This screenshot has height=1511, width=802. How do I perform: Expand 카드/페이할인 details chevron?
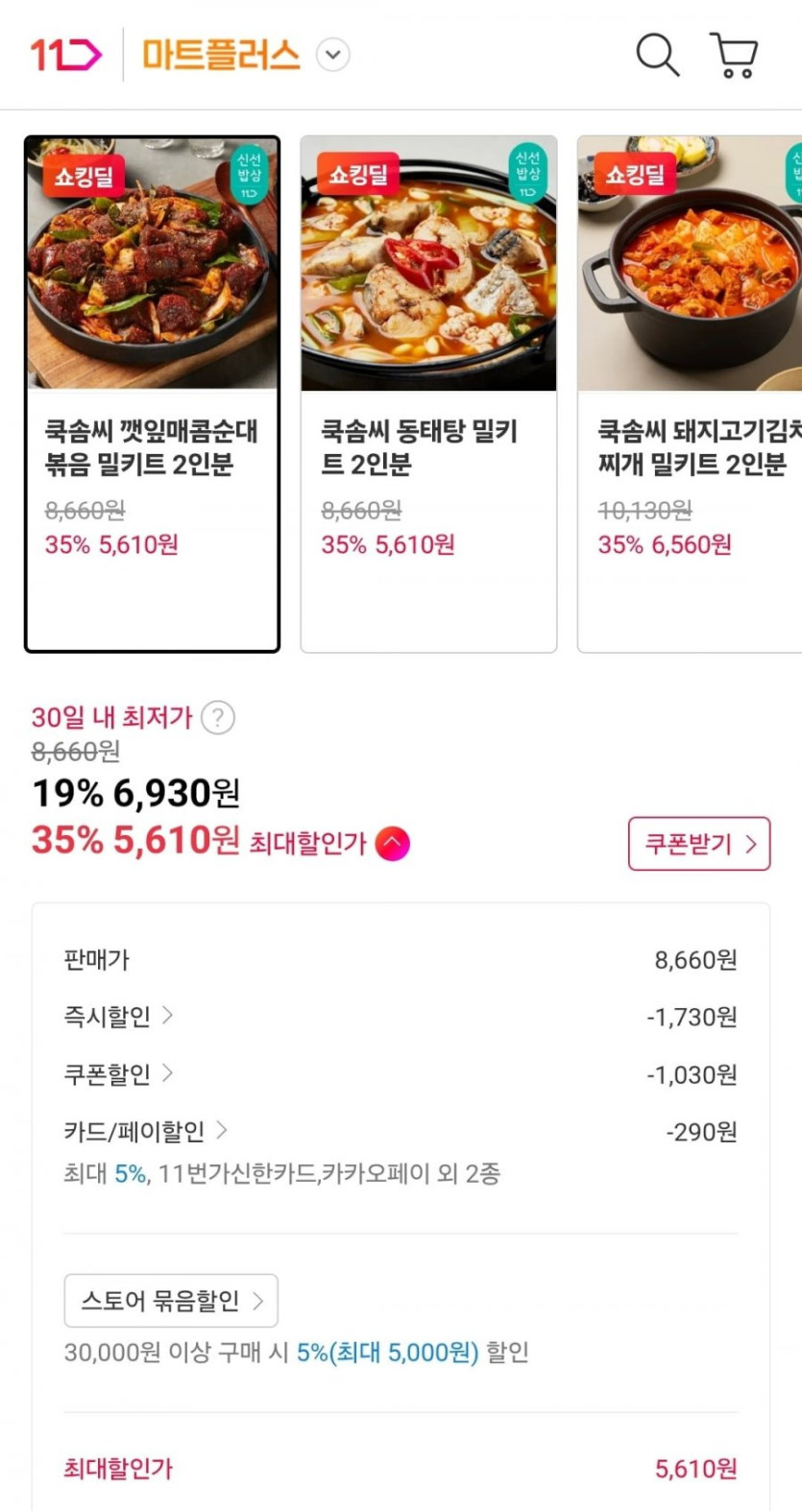click(x=222, y=1130)
